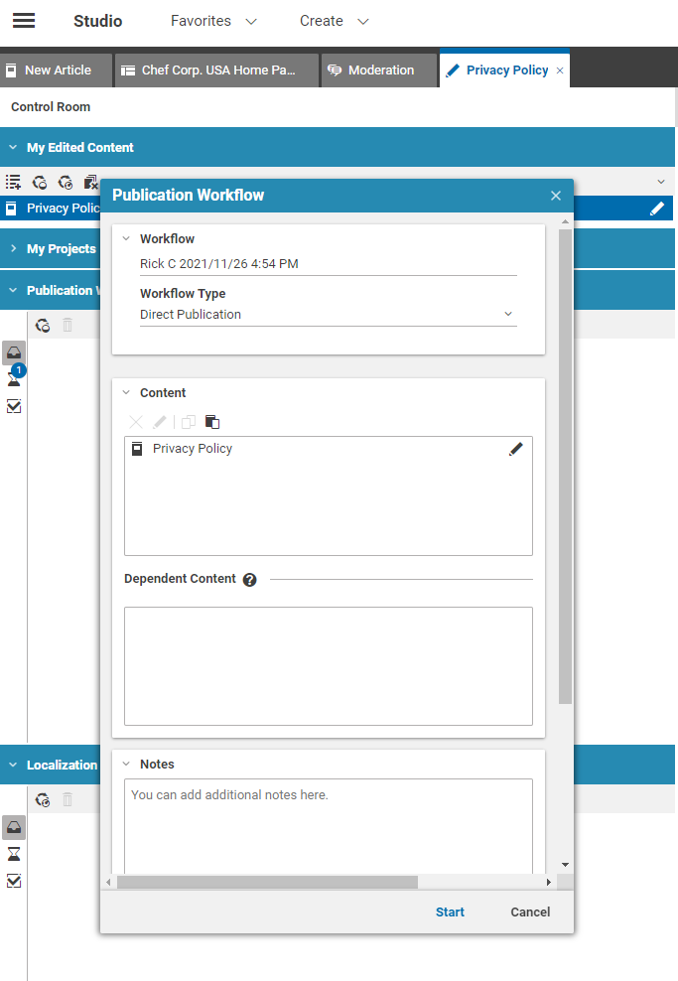Click trash icon in Publication Workflows panel
Screen dimensions: 678x981
click(68, 326)
